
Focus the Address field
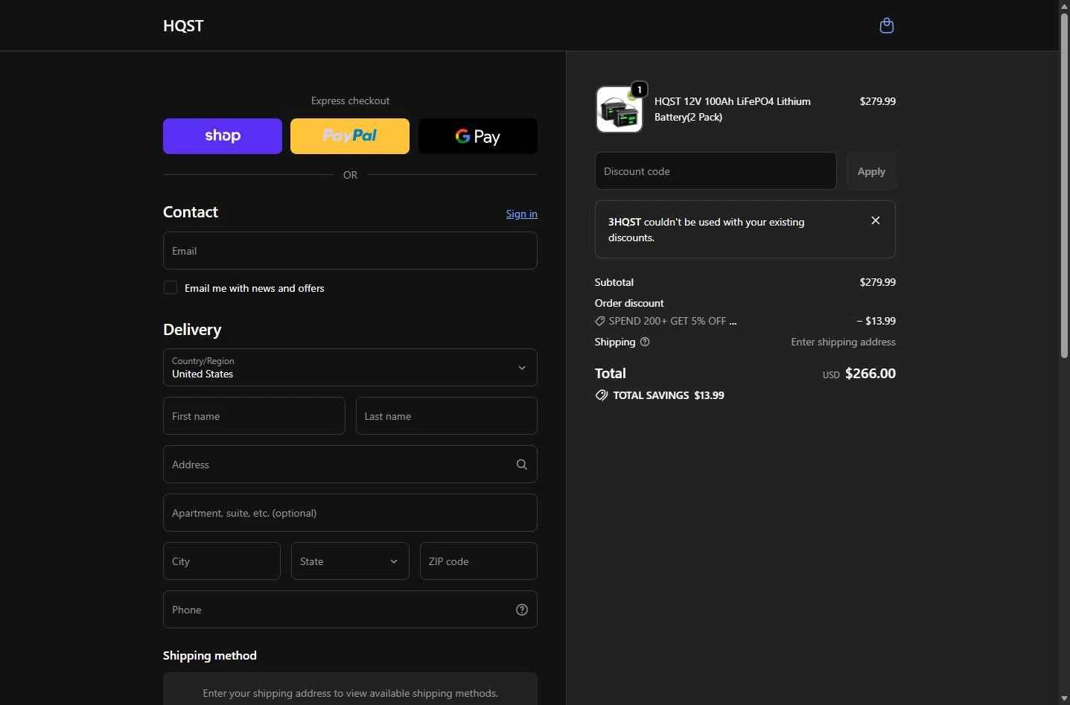(350, 465)
